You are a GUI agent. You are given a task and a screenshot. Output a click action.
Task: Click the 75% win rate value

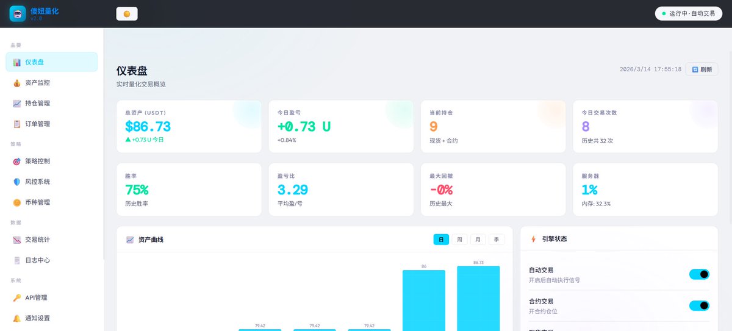[137, 190]
